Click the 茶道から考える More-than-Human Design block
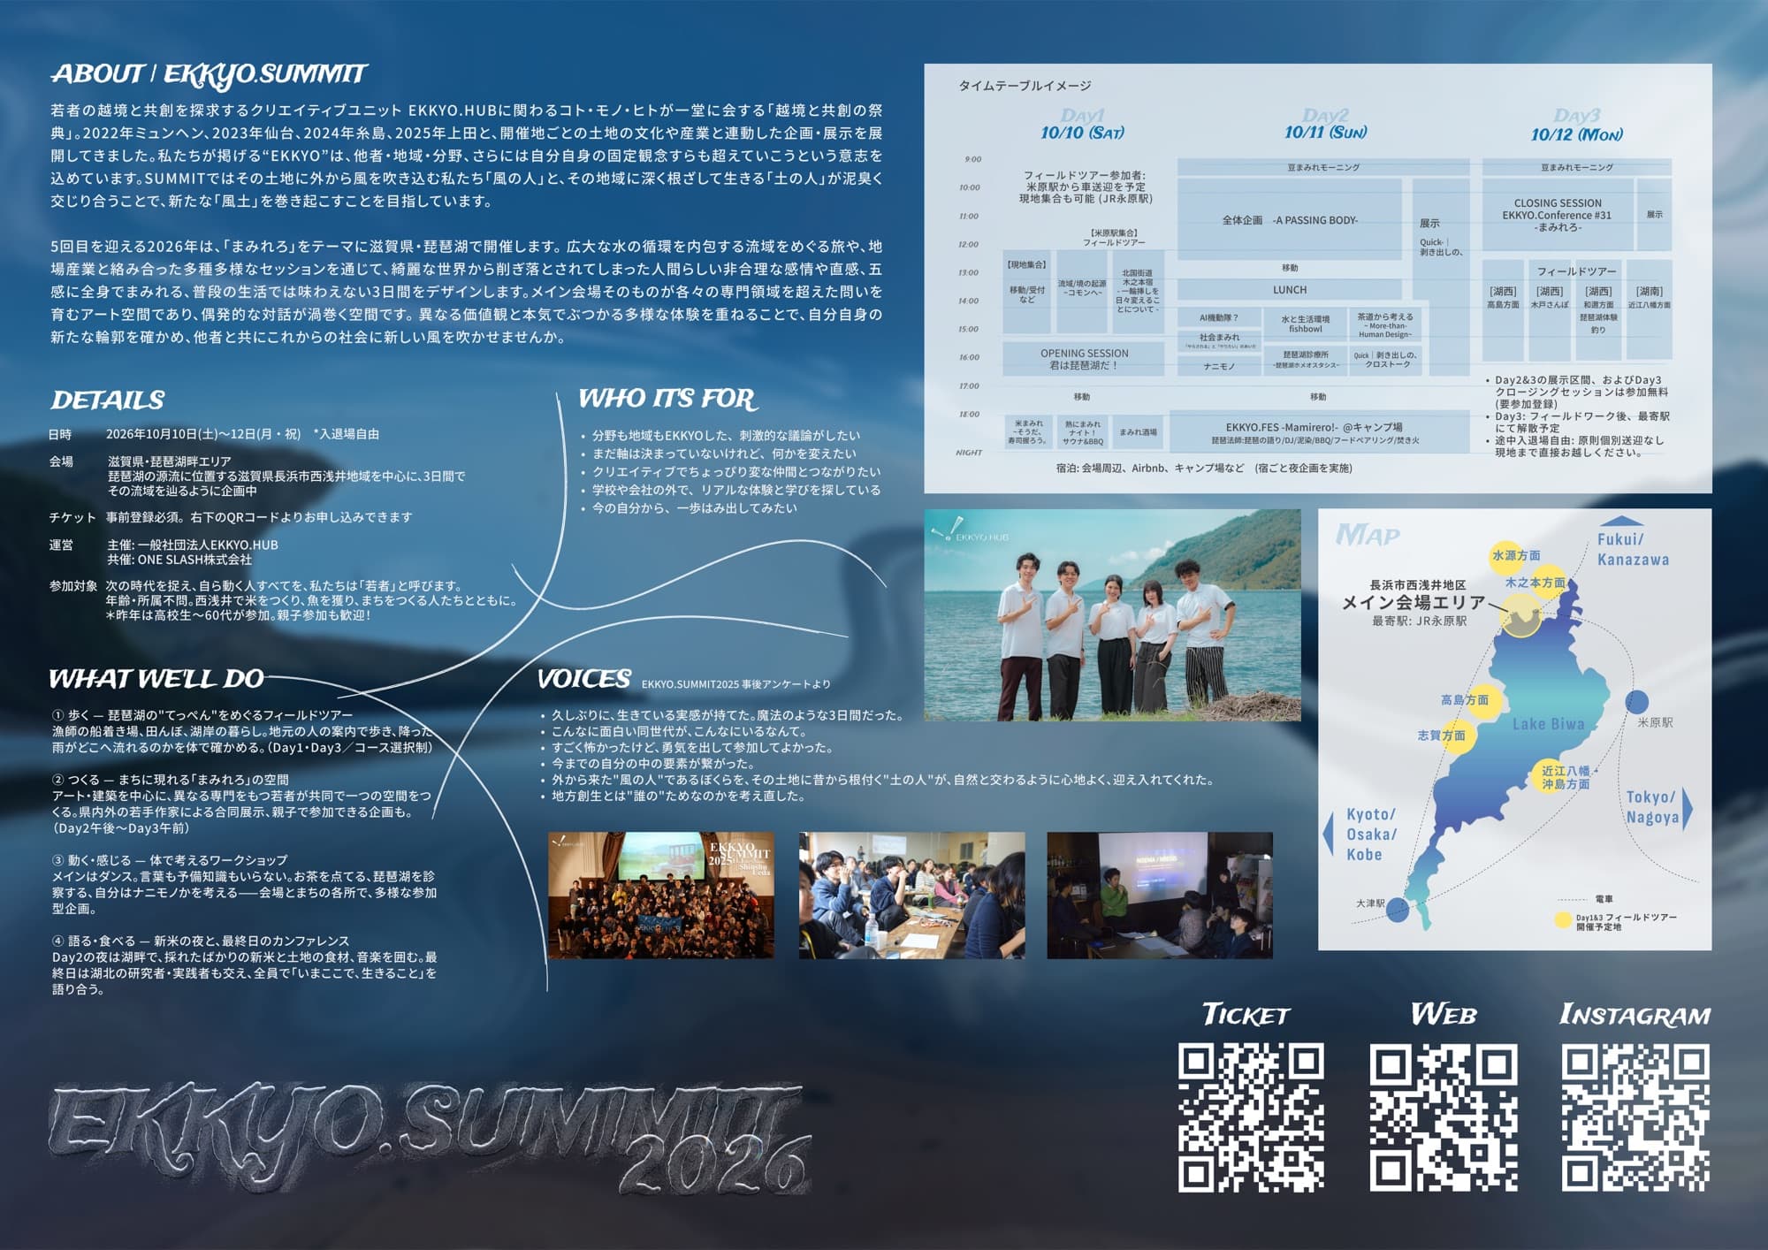The image size is (1768, 1250). click(1384, 324)
